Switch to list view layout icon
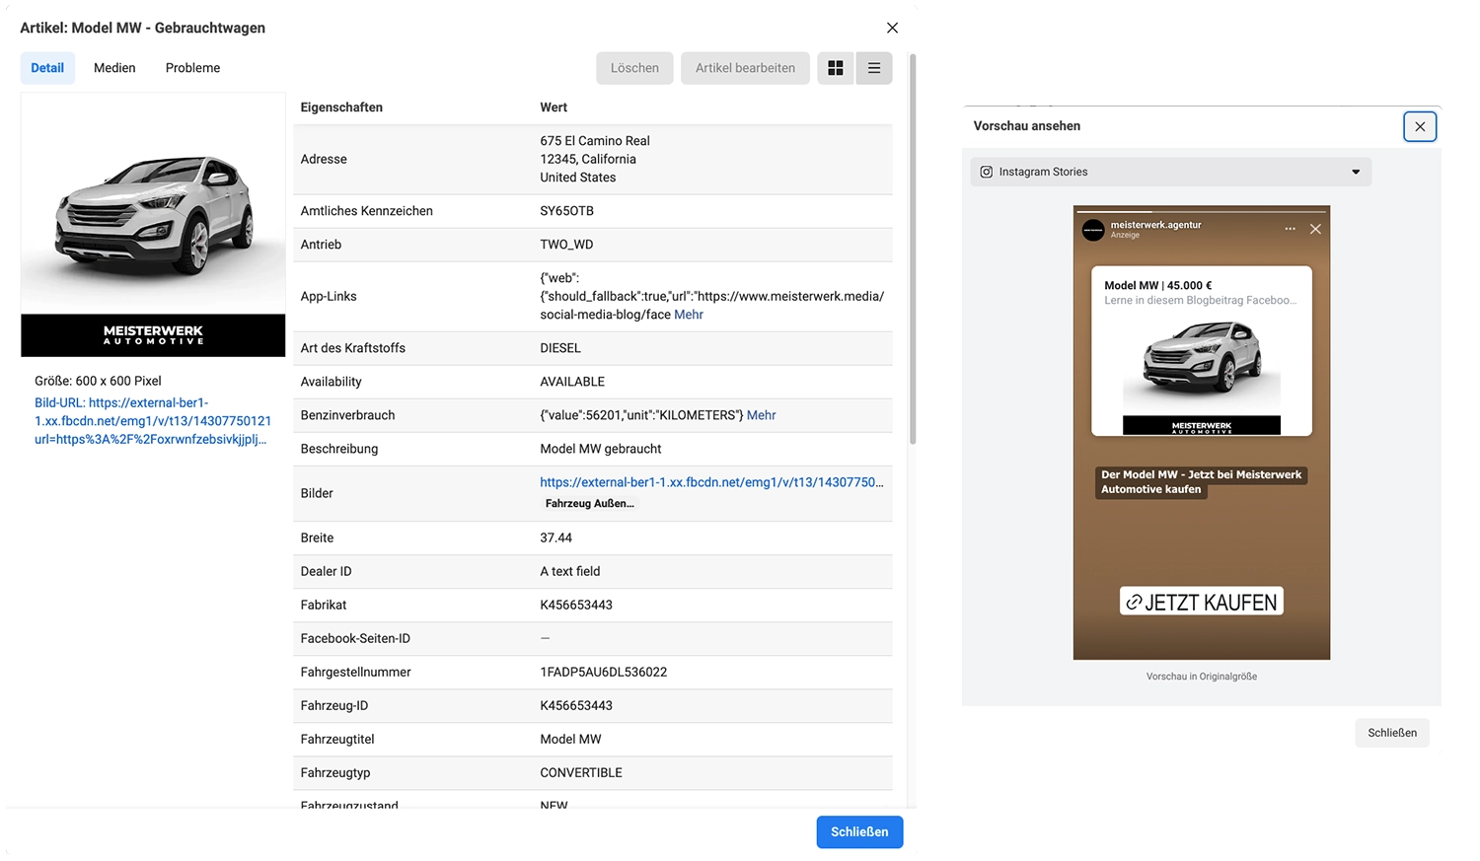The width and height of the screenshot is (1480, 861). click(x=874, y=68)
